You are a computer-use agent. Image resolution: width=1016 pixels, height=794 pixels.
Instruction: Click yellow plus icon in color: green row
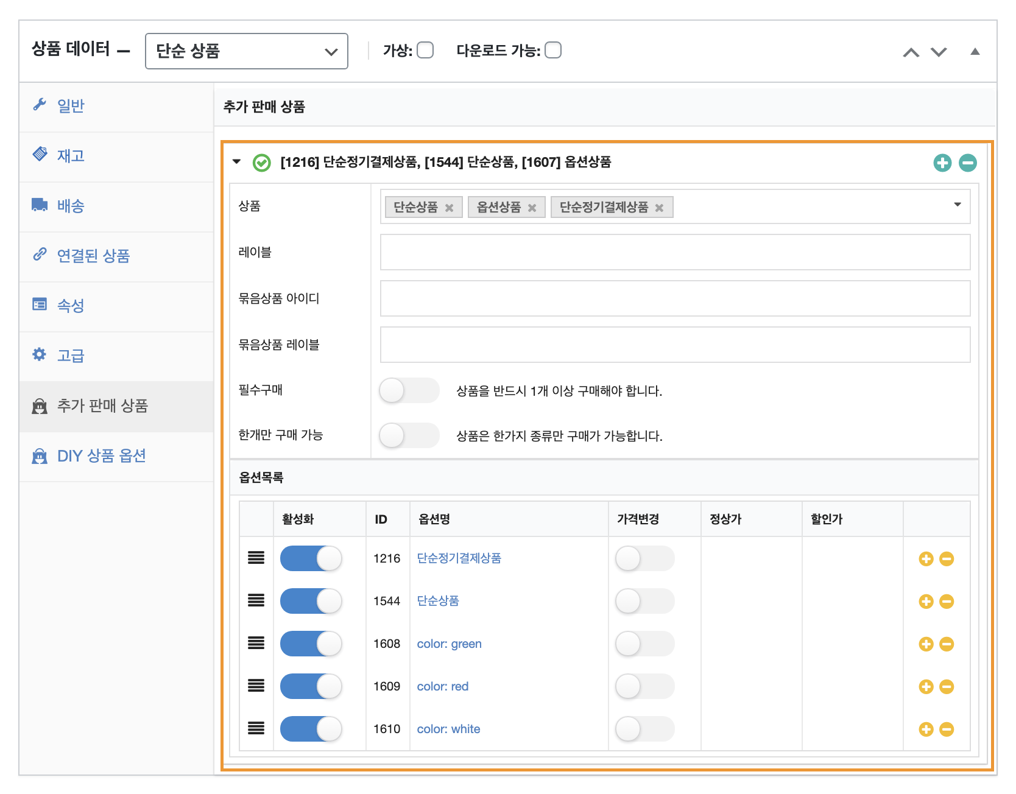(x=926, y=644)
